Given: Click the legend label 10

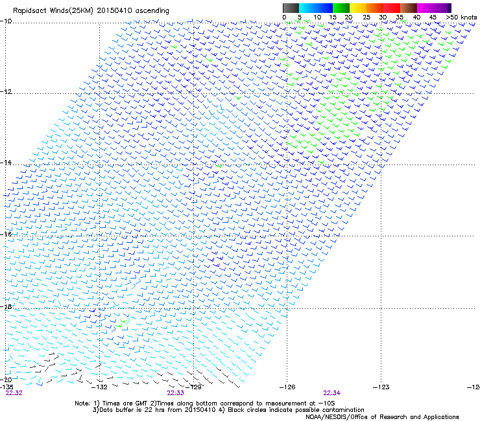Looking at the screenshot, I should [317, 17].
